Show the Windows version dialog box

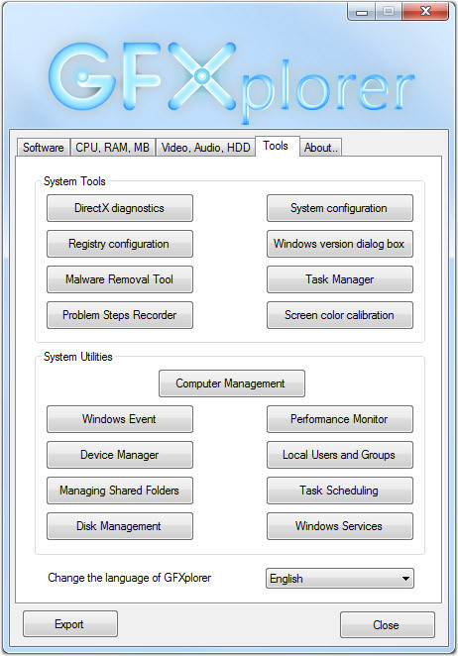click(x=339, y=244)
